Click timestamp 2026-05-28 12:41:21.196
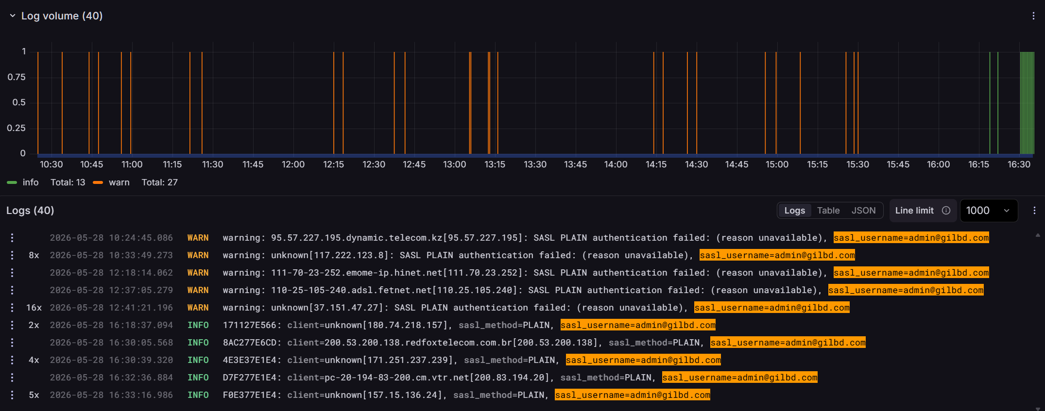 click(111, 308)
